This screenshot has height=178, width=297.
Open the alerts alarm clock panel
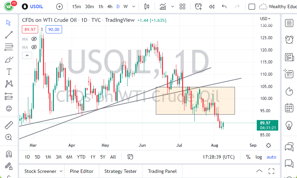pos(289,40)
